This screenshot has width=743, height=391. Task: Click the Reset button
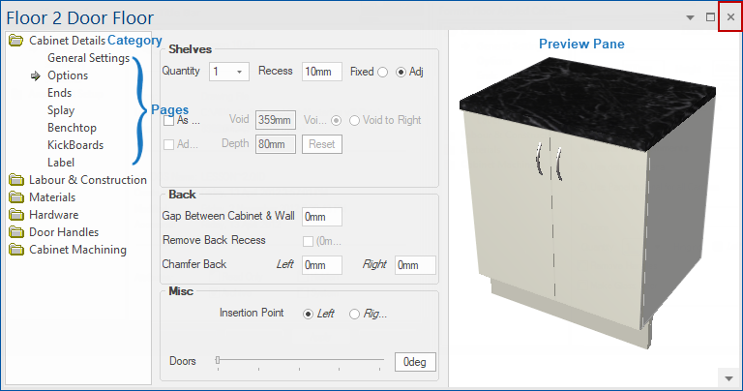pos(321,144)
